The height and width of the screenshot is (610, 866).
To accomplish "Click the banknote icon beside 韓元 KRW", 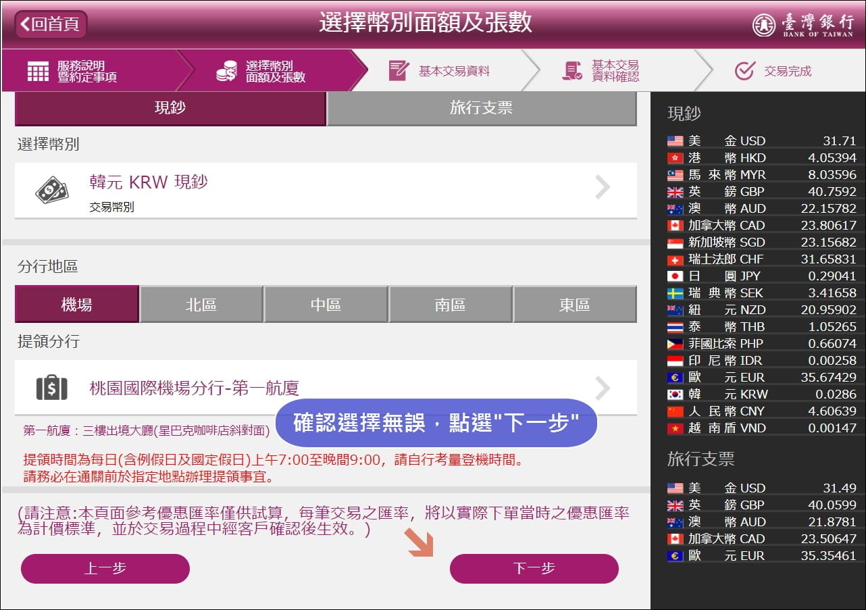I will (52, 190).
